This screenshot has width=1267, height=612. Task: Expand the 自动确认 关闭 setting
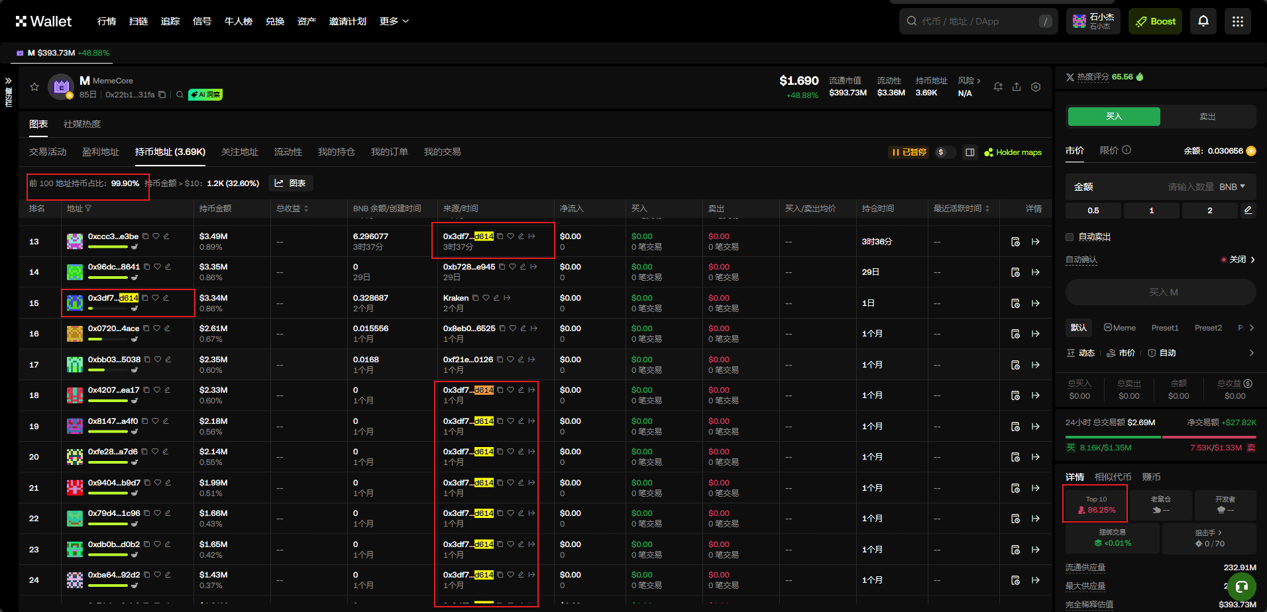1238,260
